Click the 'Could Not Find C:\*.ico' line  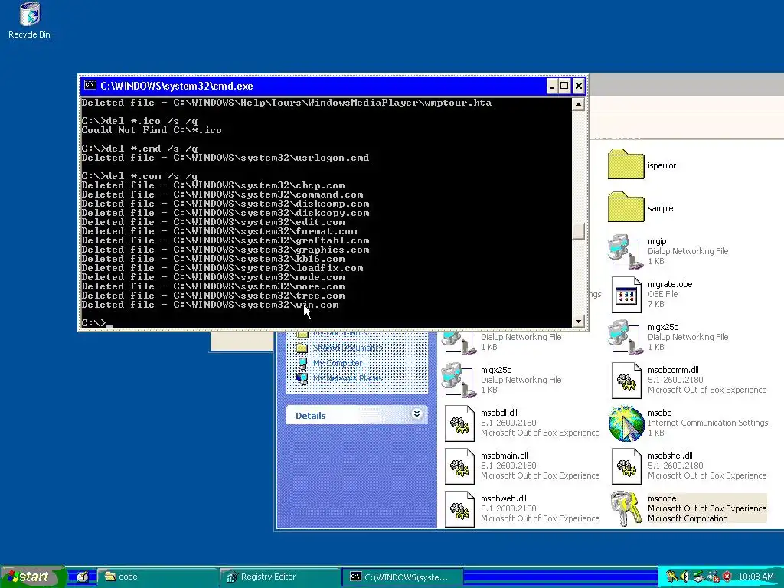pyautogui.click(x=152, y=130)
